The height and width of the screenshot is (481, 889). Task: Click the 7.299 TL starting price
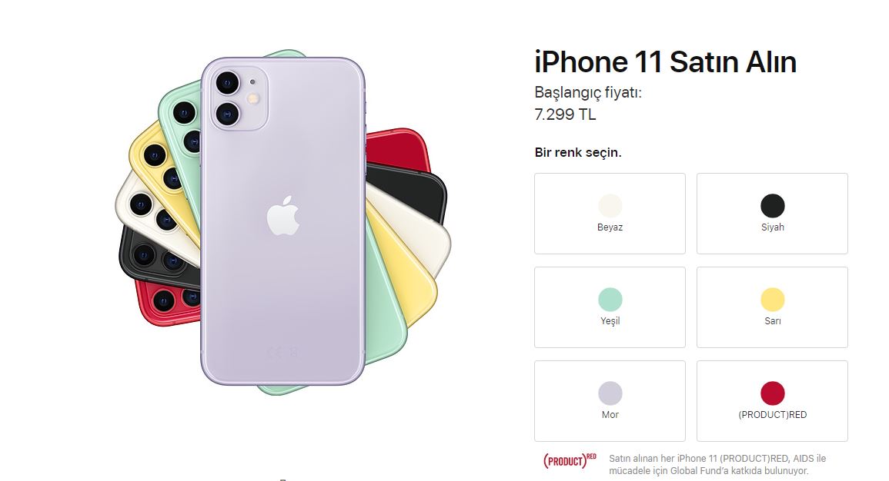coord(565,114)
